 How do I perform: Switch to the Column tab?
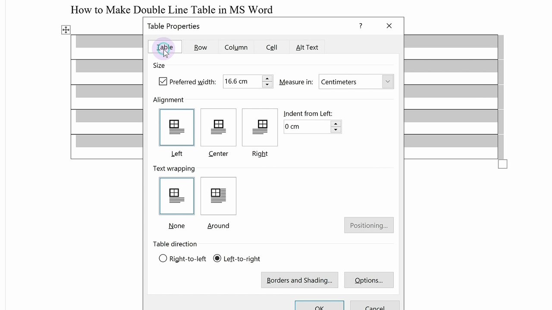click(236, 47)
